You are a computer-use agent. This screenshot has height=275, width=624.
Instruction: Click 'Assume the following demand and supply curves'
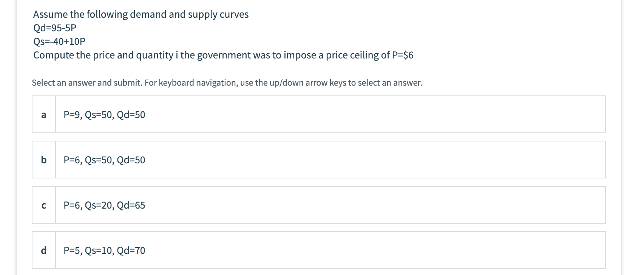pyautogui.click(x=141, y=14)
